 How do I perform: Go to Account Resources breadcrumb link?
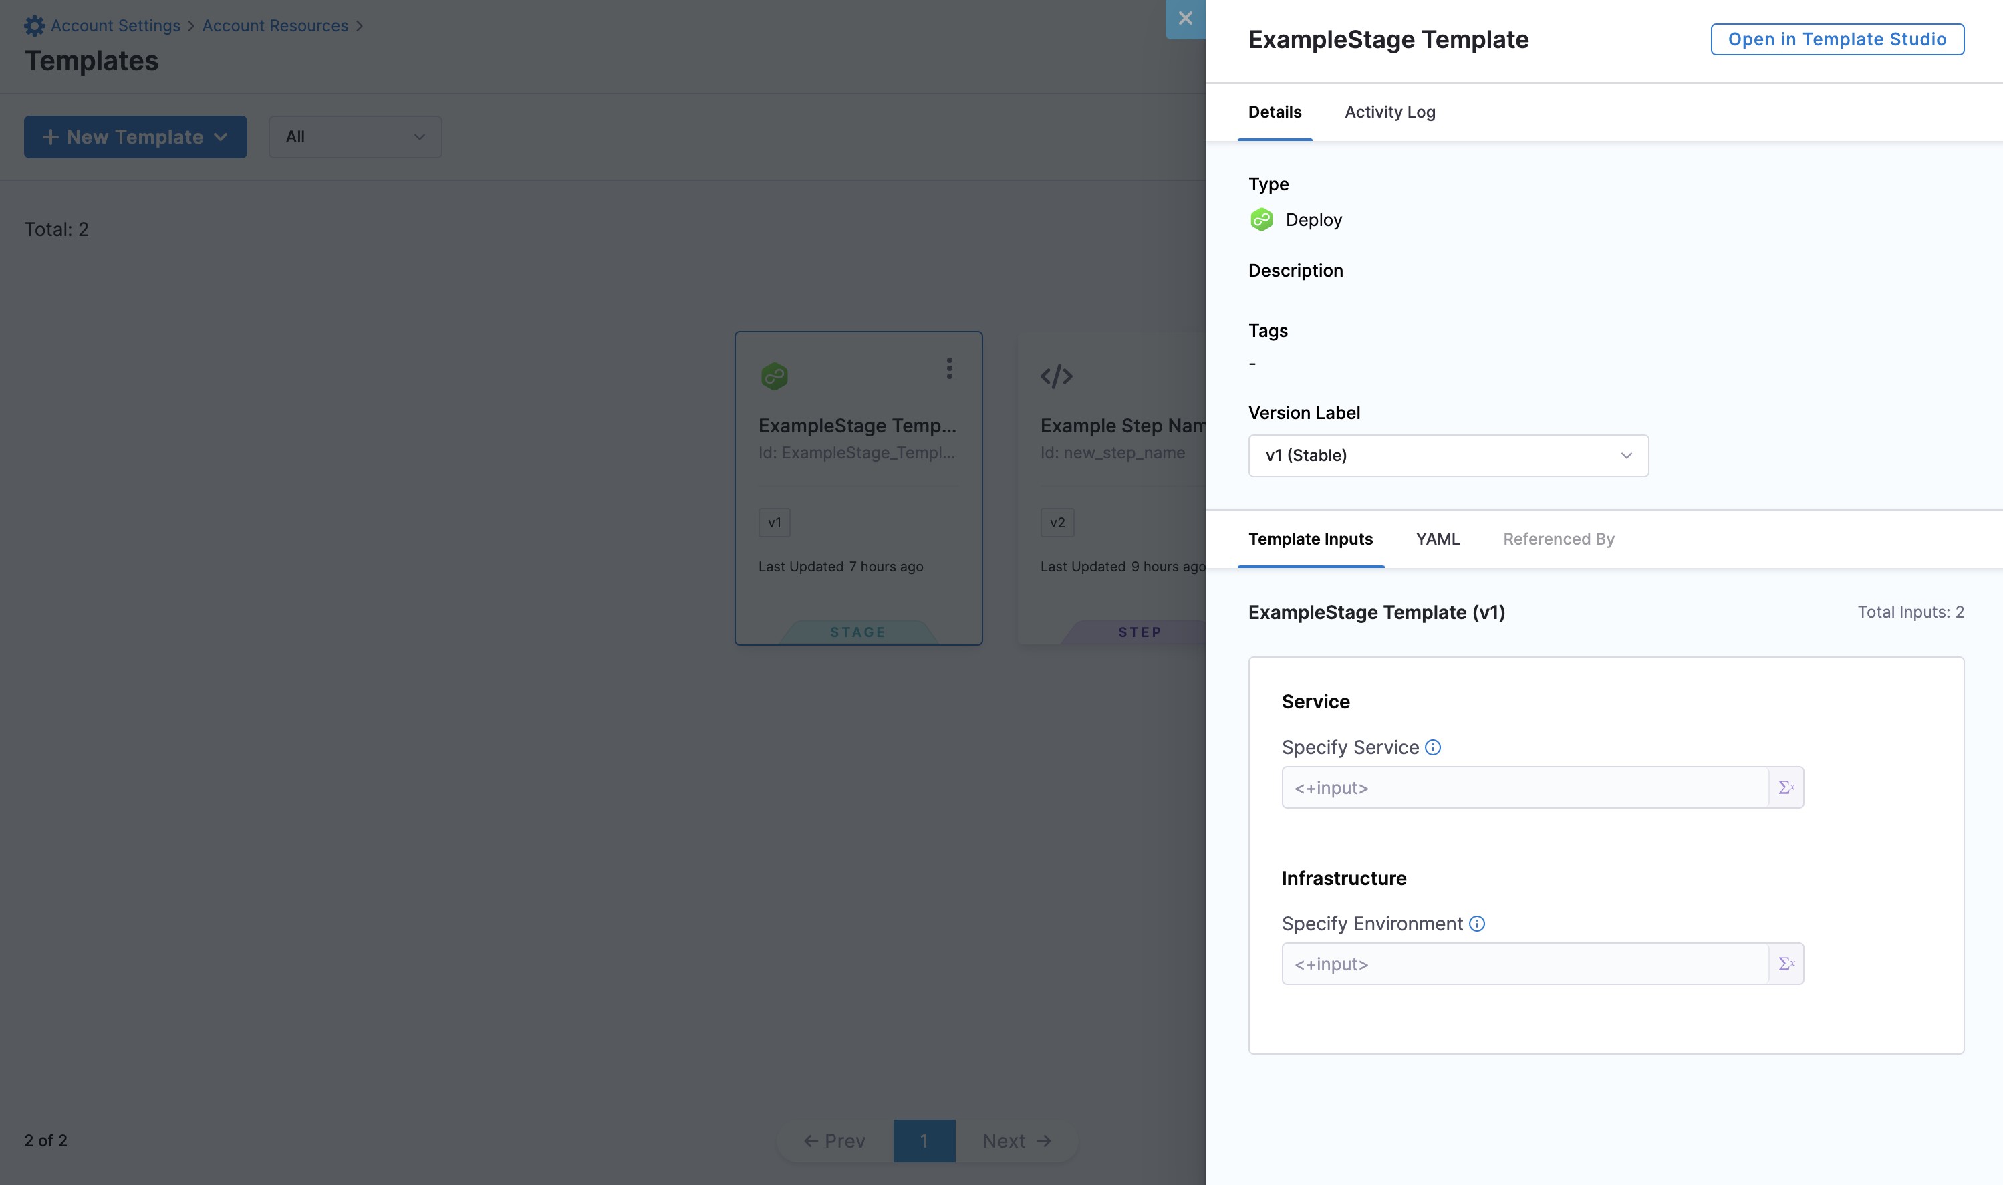275,25
